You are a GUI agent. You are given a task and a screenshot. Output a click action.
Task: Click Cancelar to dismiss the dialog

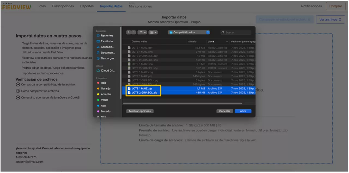click(x=225, y=111)
